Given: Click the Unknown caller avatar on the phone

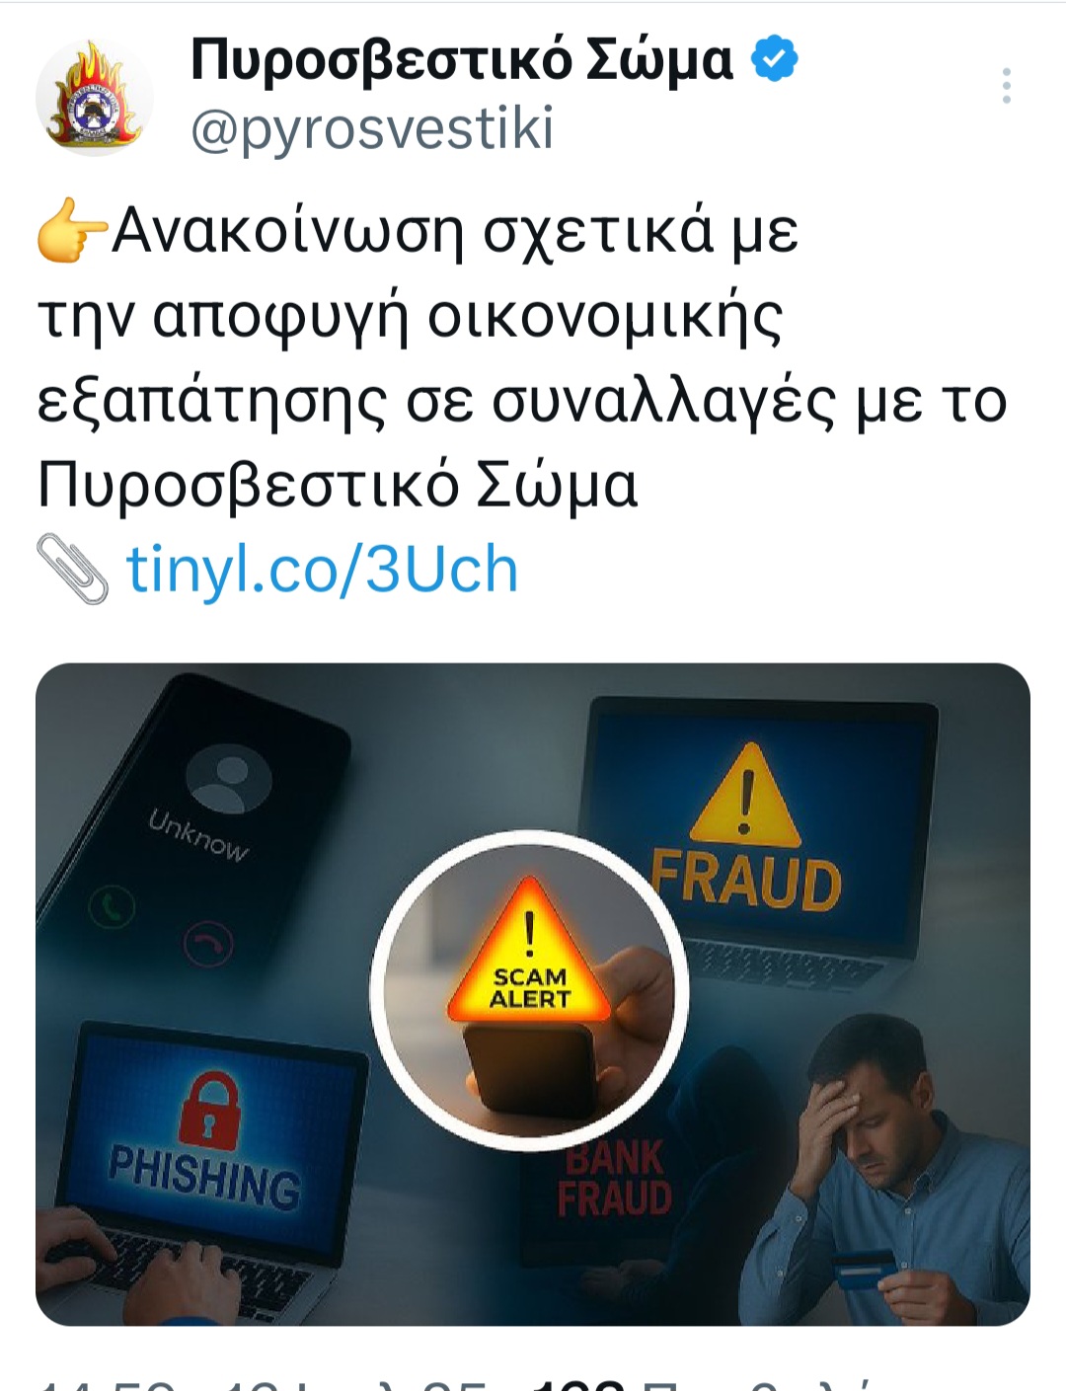Looking at the screenshot, I should [x=228, y=779].
